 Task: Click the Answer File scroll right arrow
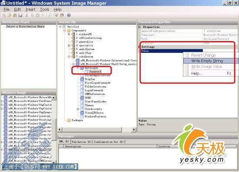point(134,130)
